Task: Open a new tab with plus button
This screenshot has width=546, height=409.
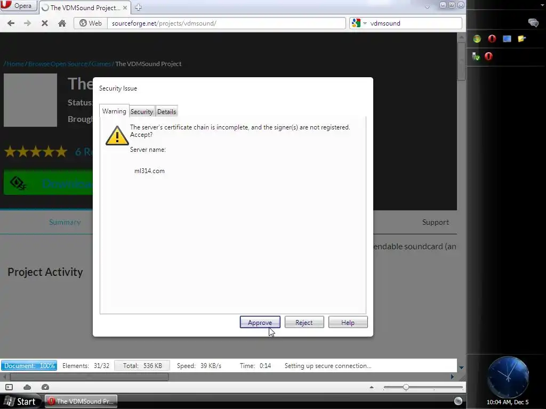Action: tap(138, 7)
